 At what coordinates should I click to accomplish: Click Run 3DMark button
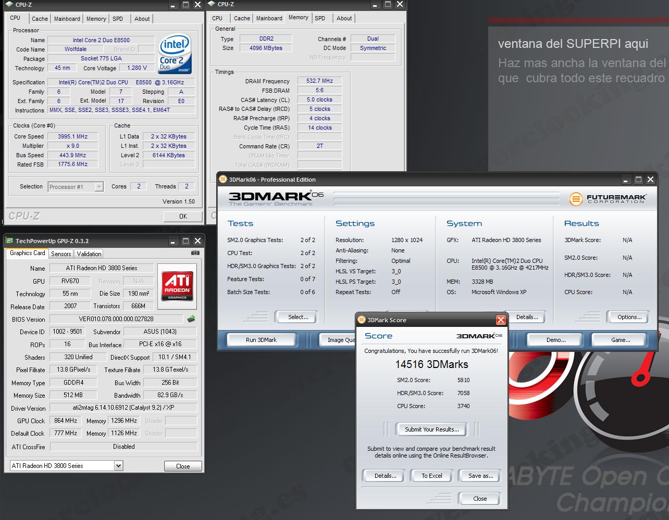tap(261, 340)
